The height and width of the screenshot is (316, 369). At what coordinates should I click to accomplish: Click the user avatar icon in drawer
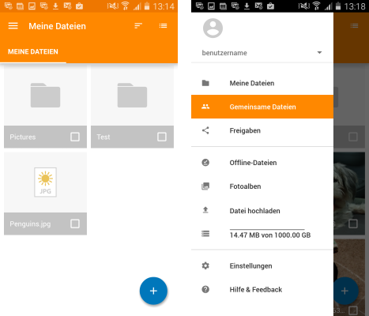tap(213, 28)
